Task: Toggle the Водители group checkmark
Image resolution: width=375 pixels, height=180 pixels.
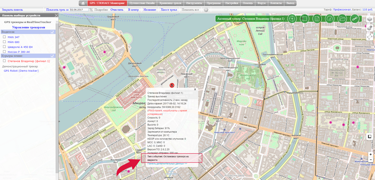Action: [x=52, y=32]
